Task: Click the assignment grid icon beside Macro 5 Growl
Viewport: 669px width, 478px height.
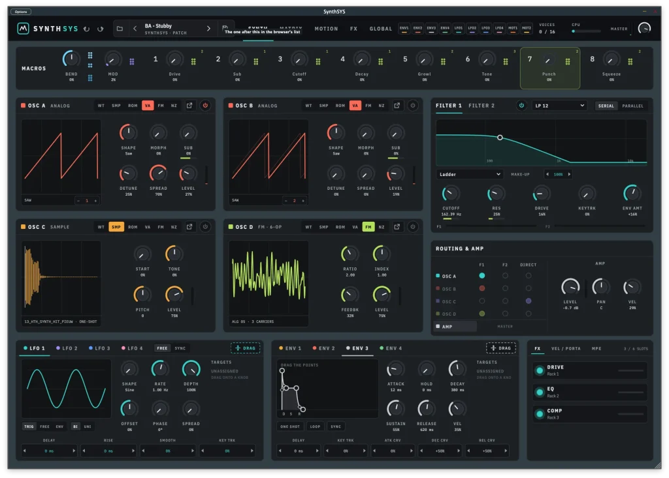Action: coord(443,62)
